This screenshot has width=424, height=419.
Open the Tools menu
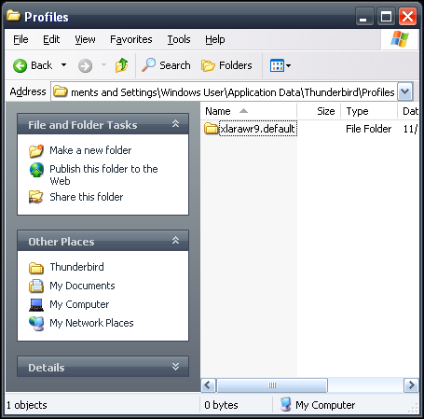click(x=179, y=39)
